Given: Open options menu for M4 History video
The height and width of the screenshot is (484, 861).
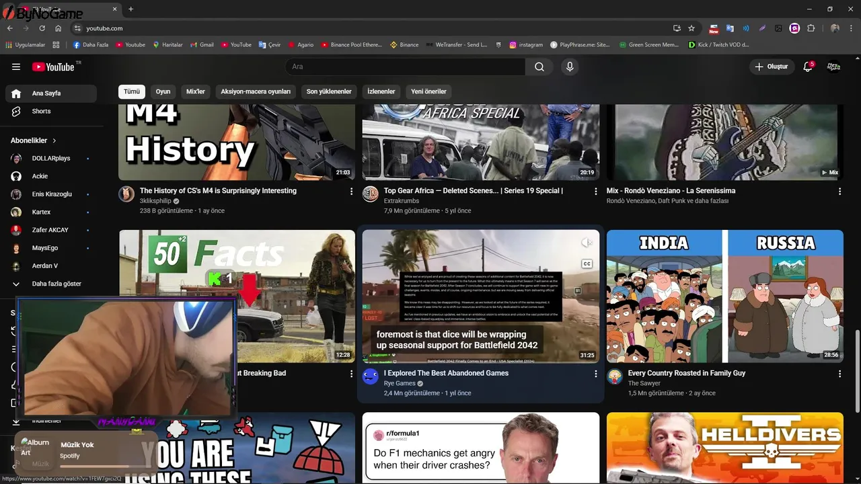Looking at the screenshot, I should pyautogui.click(x=351, y=192).
